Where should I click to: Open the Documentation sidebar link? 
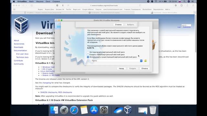coord(20,51)
